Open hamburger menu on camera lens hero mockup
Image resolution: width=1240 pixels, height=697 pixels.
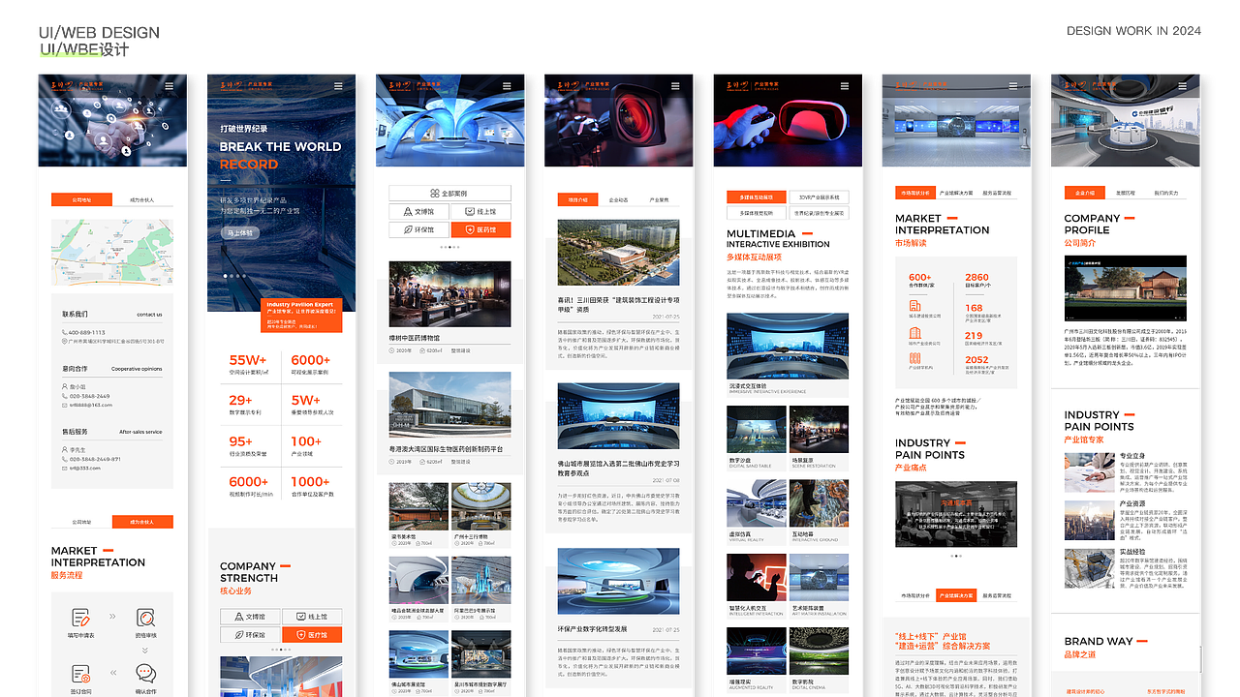(676, 86)
